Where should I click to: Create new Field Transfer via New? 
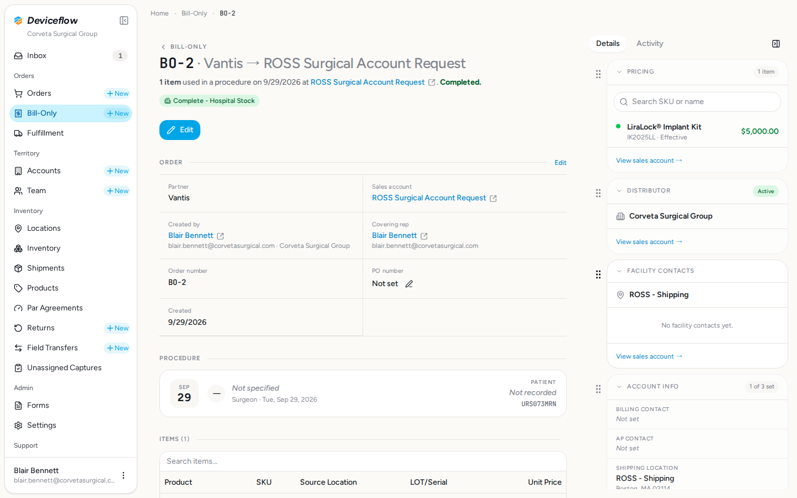(x=117, y=348)
